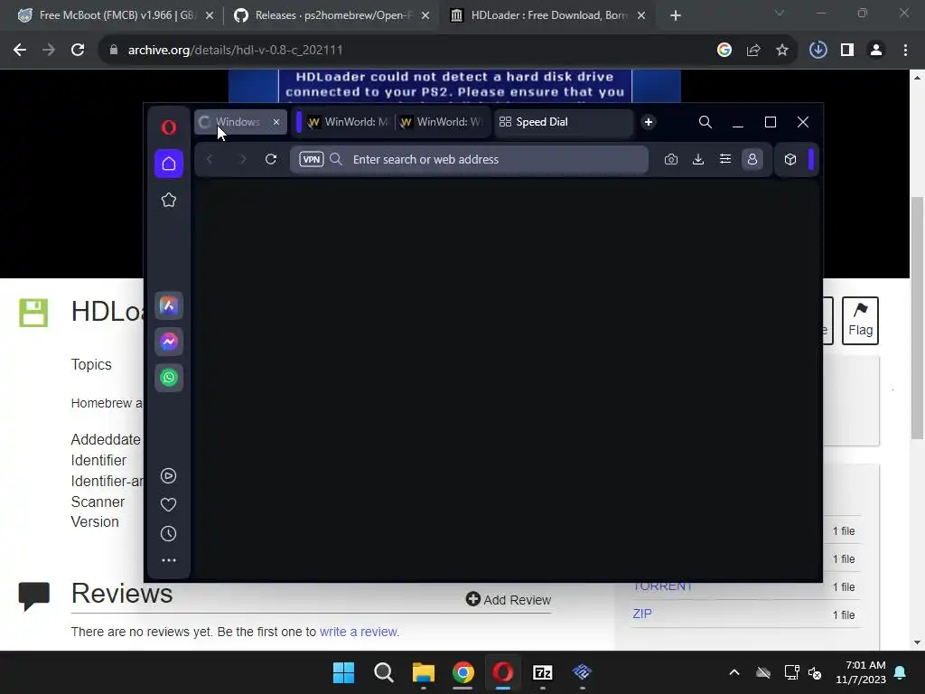Open Opera profile account icon
925x694 pixels.
click(752, 159)
